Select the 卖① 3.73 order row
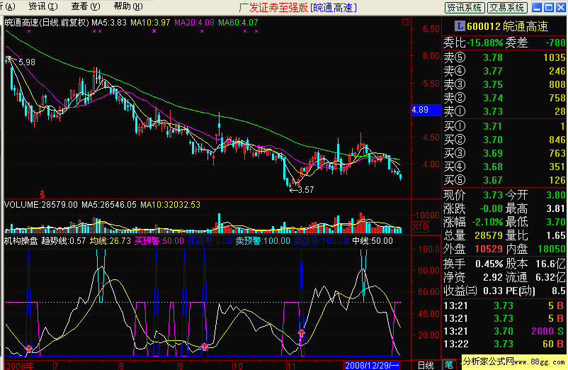 point(504,111)
